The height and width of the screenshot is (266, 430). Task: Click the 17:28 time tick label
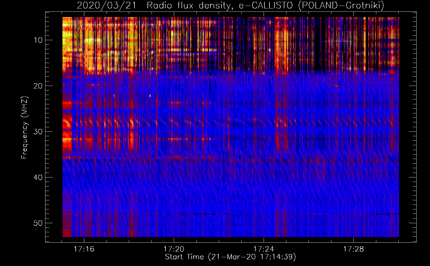click(353, 249)
